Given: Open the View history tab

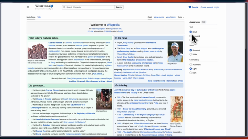Looking at the screenshot, I should (x=170, y=17).
